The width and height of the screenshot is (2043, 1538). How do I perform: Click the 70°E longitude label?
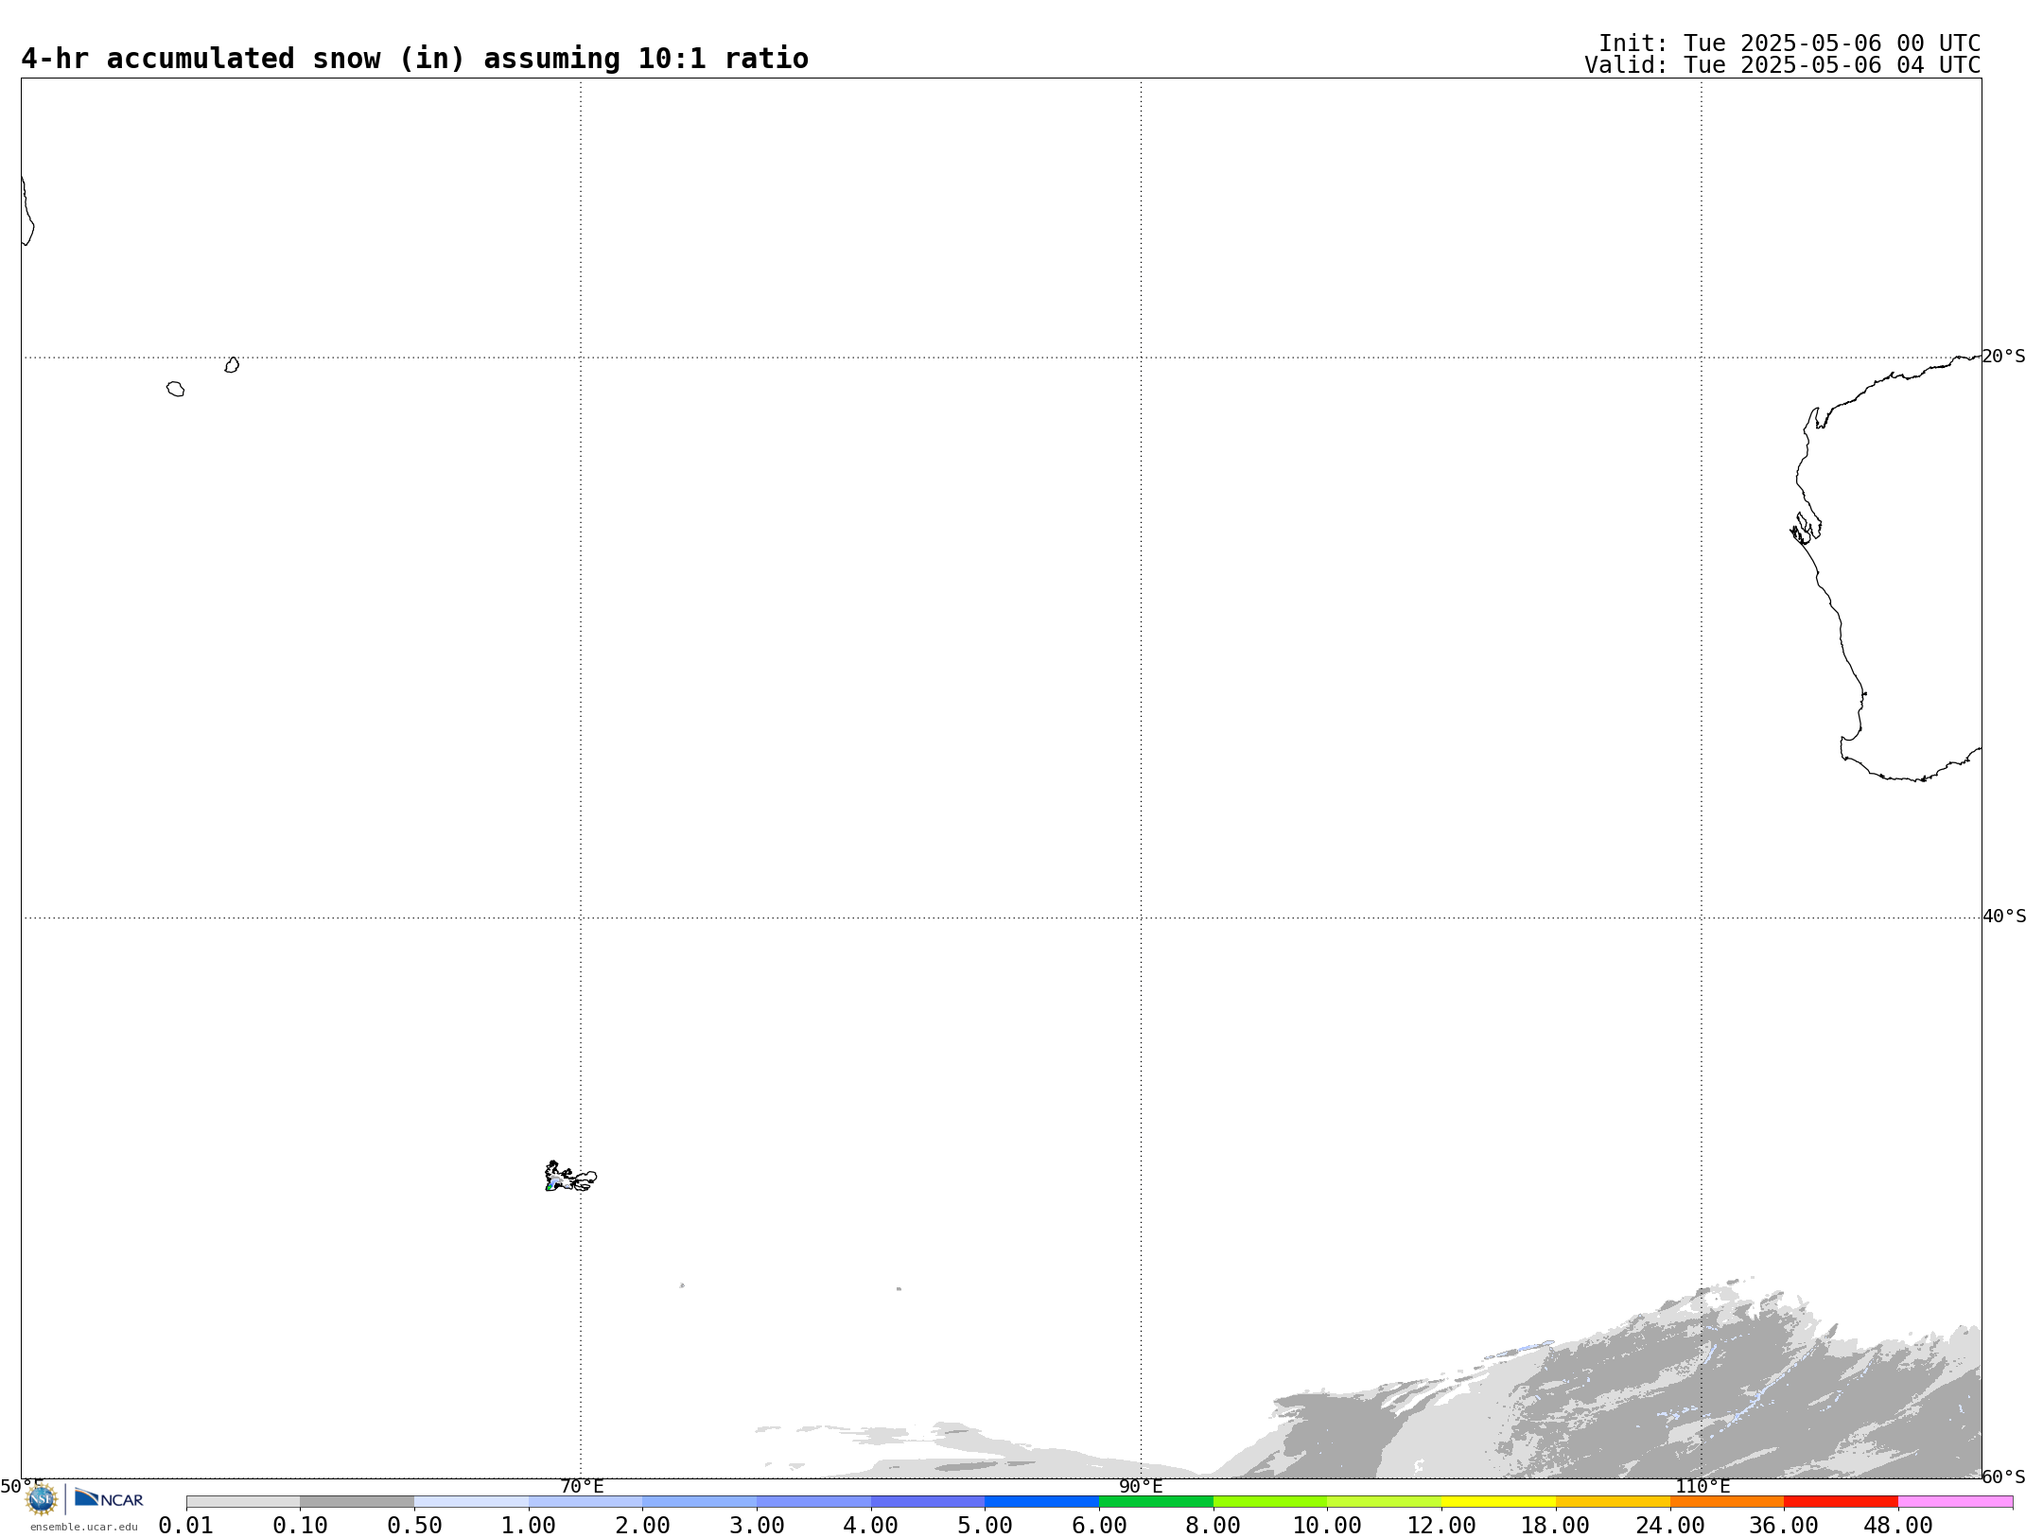pos(582,1487)
